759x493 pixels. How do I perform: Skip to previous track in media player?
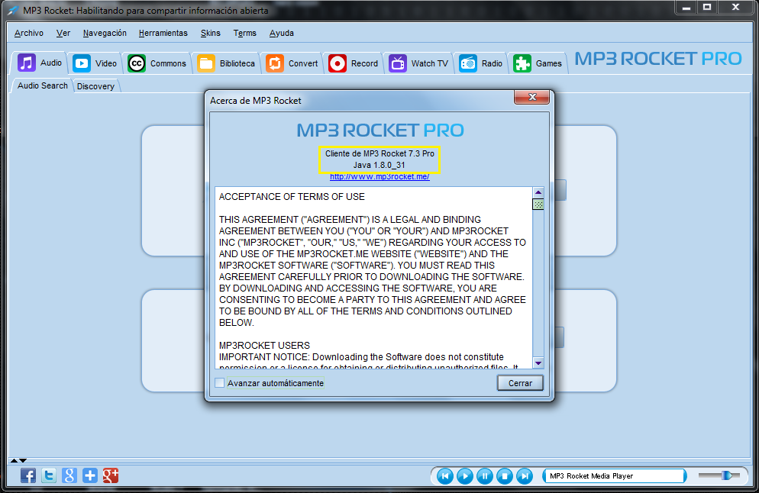coord(445,476)
